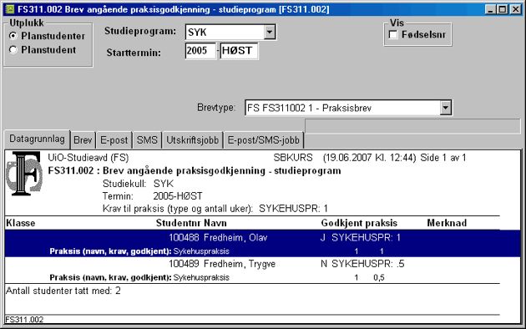Open the SMS tab
Screen dimensions: 526x329
point(147,139)
